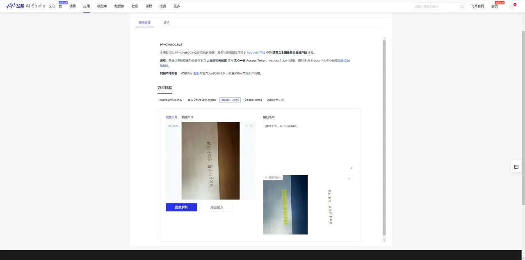Click the edit pencil icon on input image

[247, 125]
